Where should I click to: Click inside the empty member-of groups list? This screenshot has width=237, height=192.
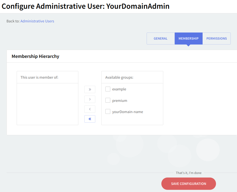tap(48, 104)
